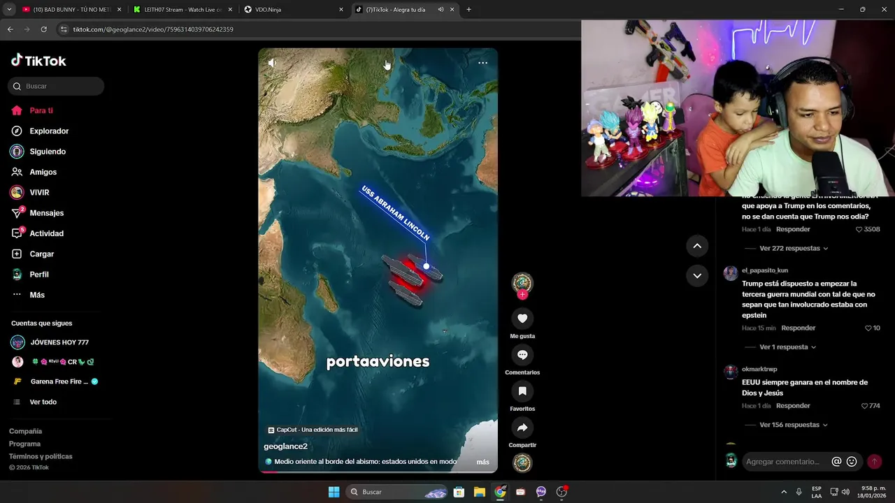
Task: Expand Ver 156 respuestas
Action: pyautogui.click(x=794, y=425)
